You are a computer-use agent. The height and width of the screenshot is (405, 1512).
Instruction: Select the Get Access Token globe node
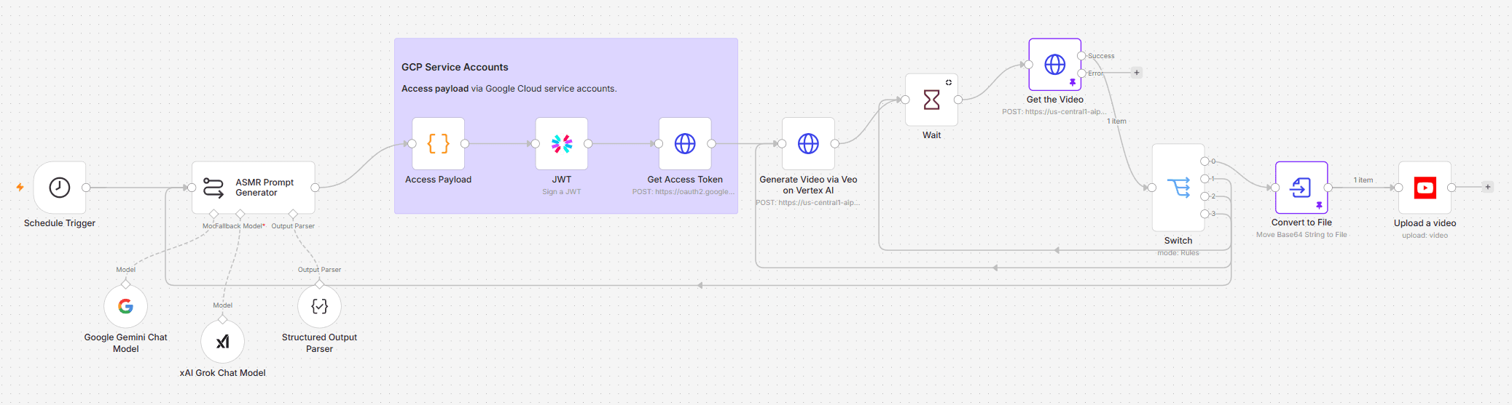pos(685,144)
